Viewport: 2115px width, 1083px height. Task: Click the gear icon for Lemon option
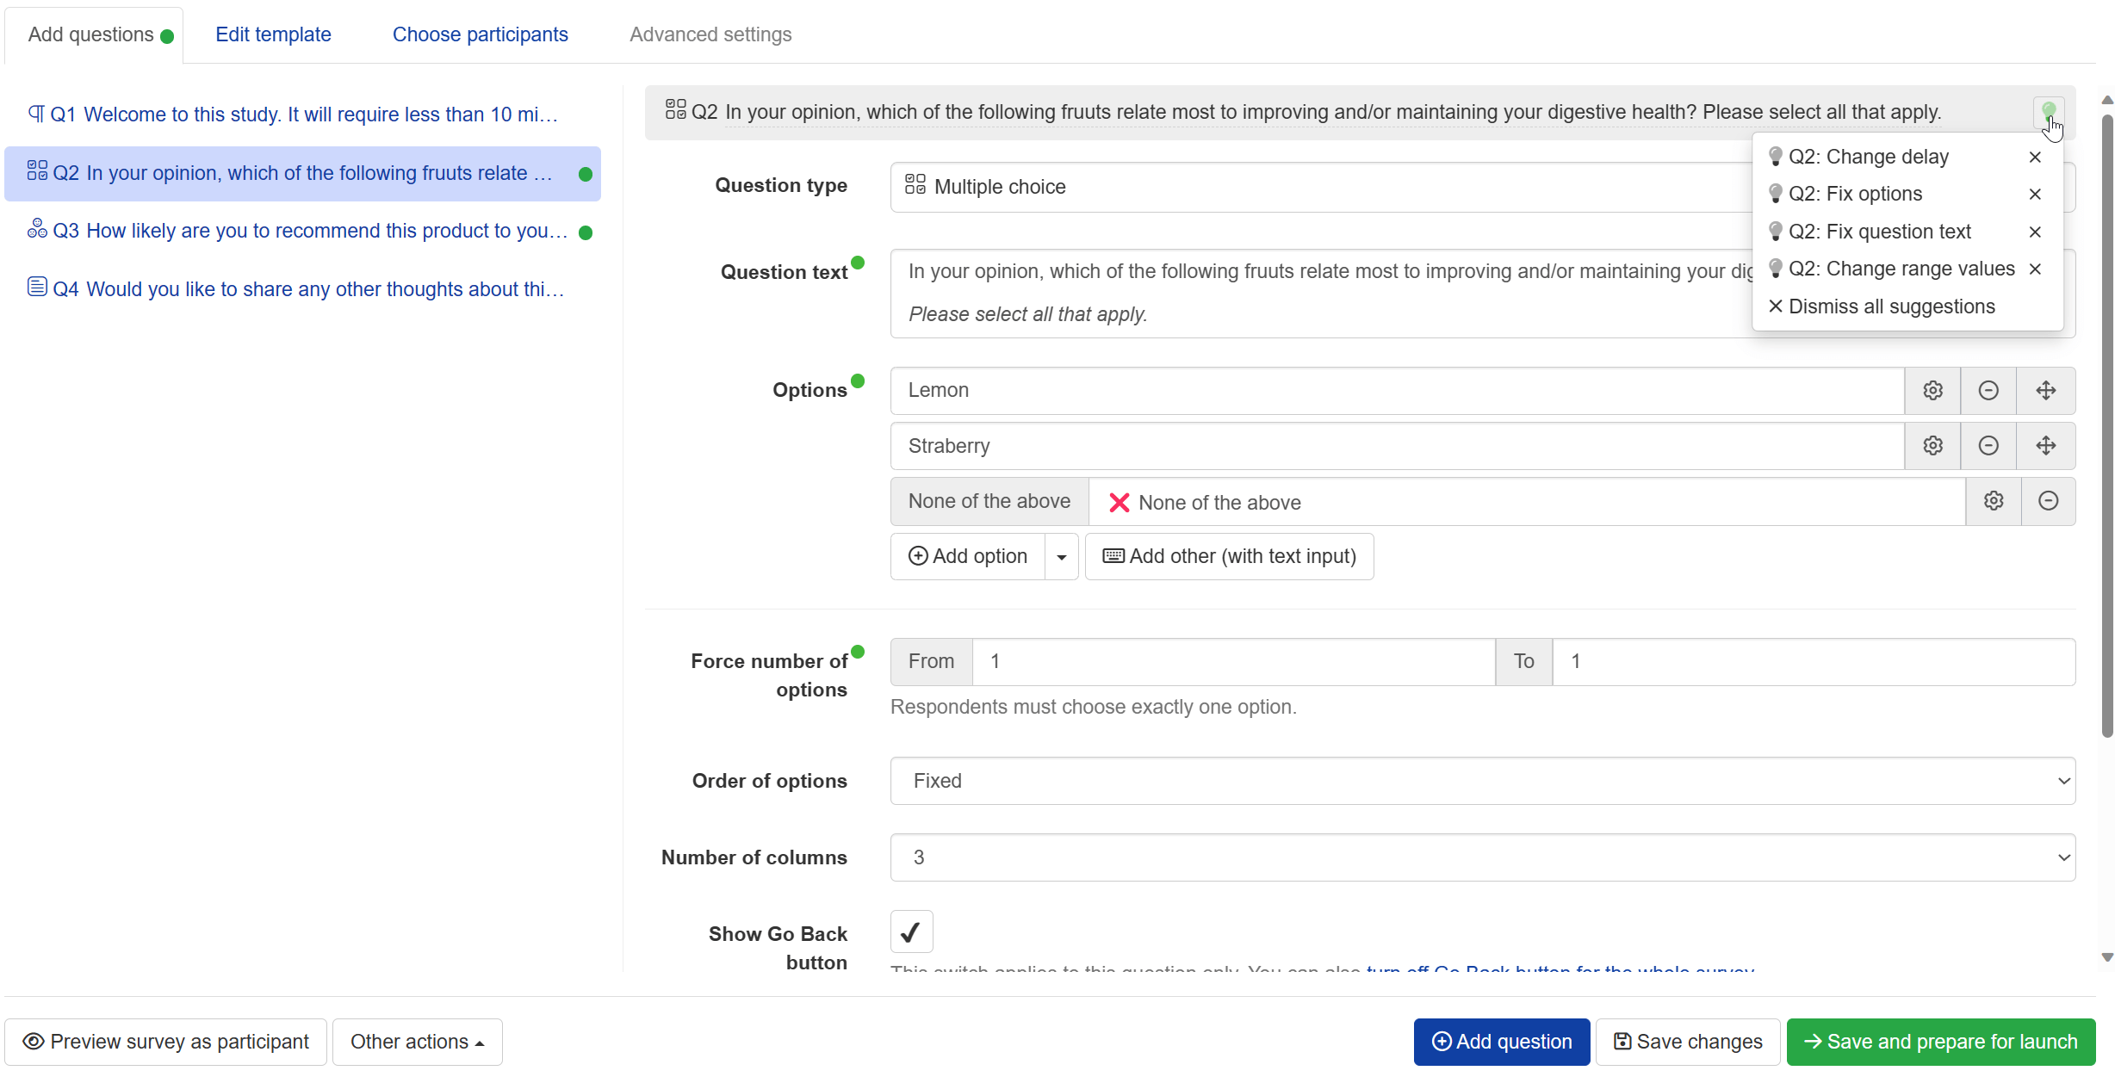[x=1932, y=391]
